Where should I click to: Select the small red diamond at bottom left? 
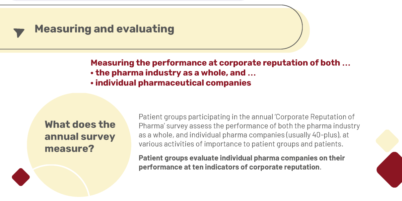coord(21,177)
